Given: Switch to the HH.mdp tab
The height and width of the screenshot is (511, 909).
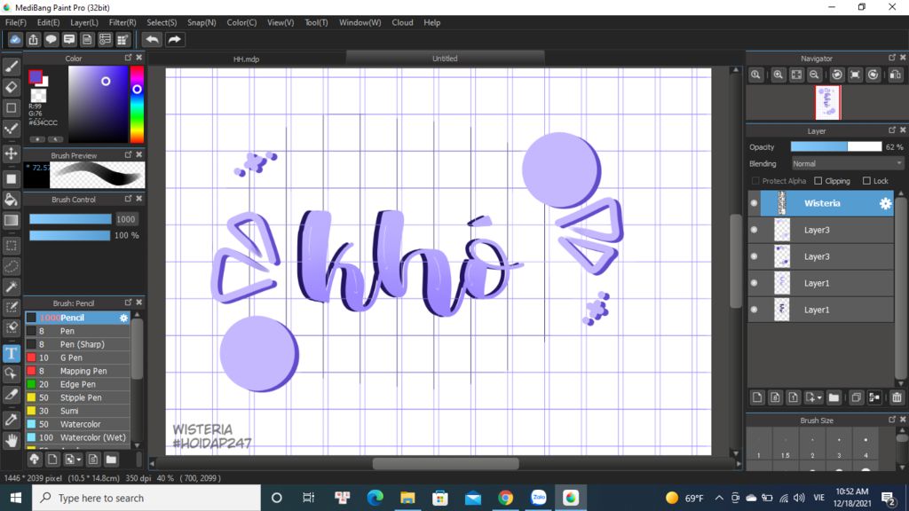Looking at the screenshot, I should [247, 59].
